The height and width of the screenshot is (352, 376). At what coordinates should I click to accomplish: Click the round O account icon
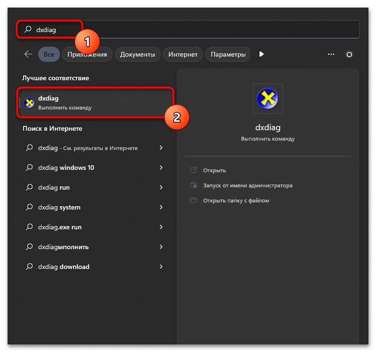(349, 54)
